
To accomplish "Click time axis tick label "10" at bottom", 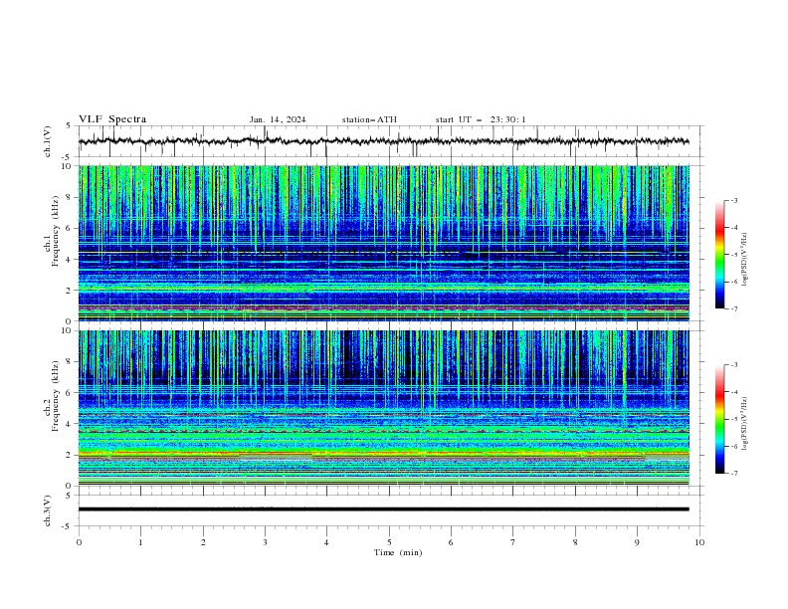I will [699, 542].
